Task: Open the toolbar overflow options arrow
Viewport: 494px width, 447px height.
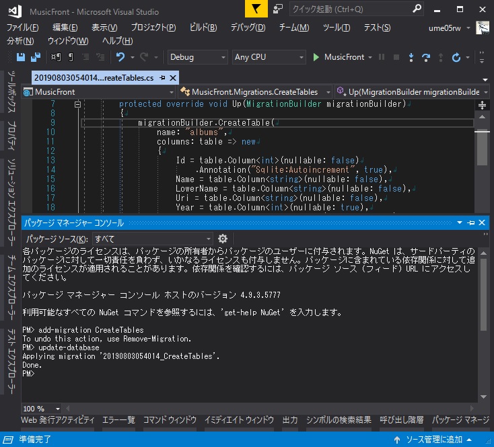Action: click(x=482, y=57)
